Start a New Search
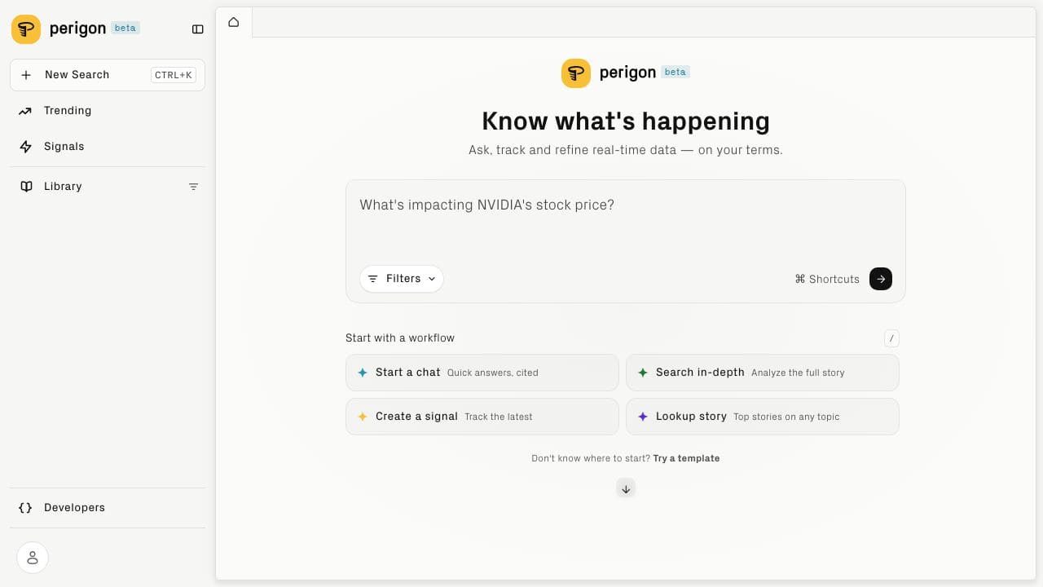Image resolution: width=1043 pixels, height=587 pixels. pyautogui.click(x=108, y=75)
